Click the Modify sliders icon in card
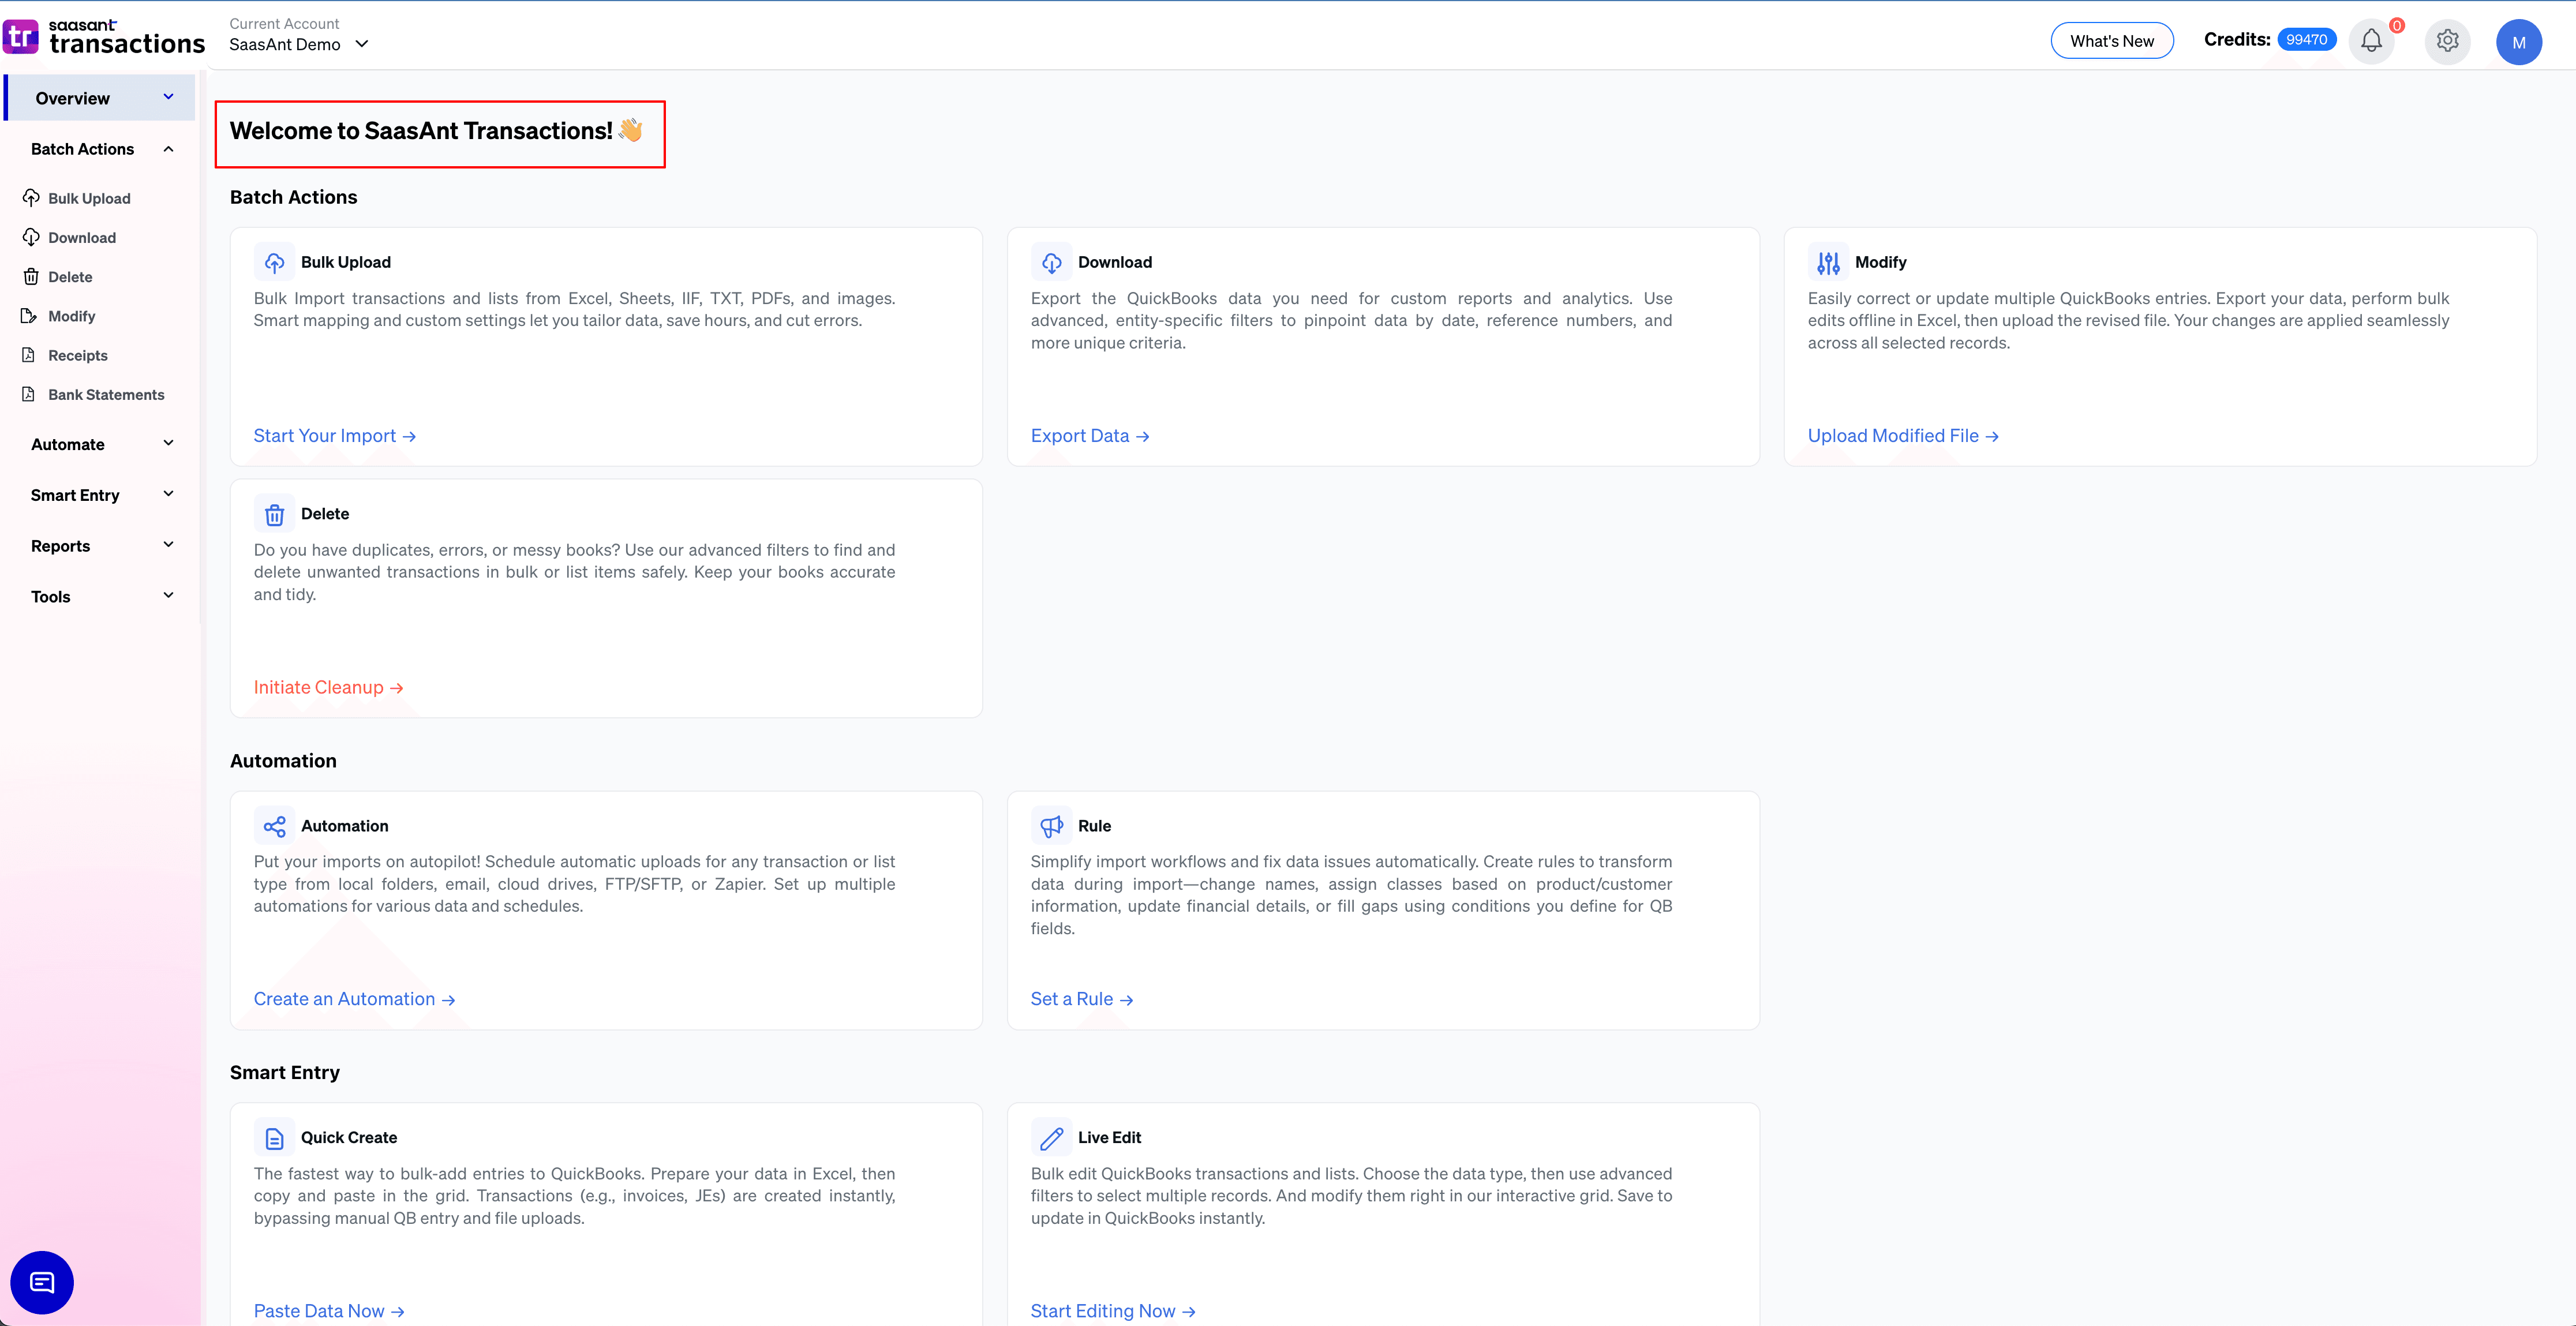2576x1326 pixels. [1828, 262]
